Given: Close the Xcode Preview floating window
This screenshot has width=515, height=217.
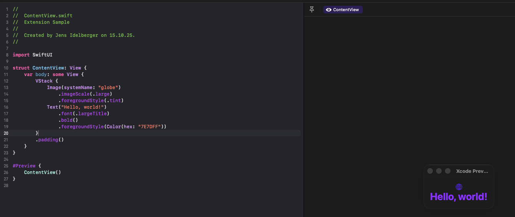Looking at the screenshot, I should [430, 171].
